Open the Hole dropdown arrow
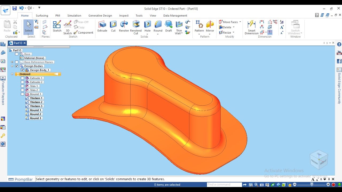This screenshot has width=342, height=192. (147, 34)
